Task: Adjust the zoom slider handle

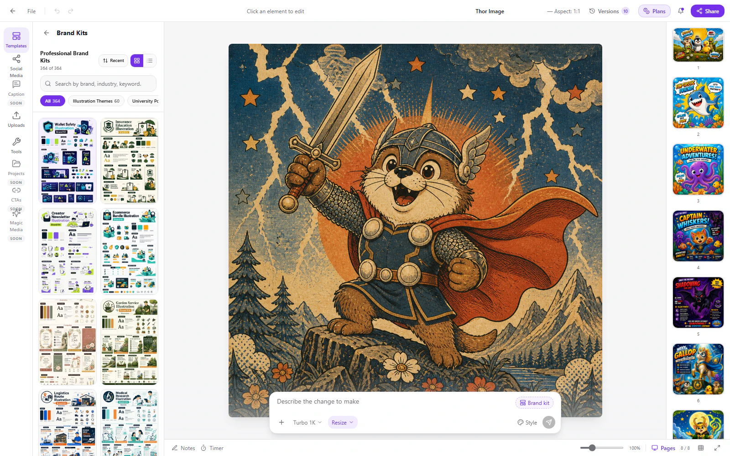Action: click(x=592, y=448)
